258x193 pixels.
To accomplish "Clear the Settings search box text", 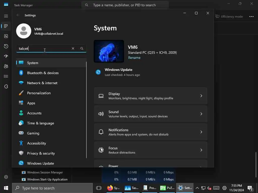I will click(73, 49).
